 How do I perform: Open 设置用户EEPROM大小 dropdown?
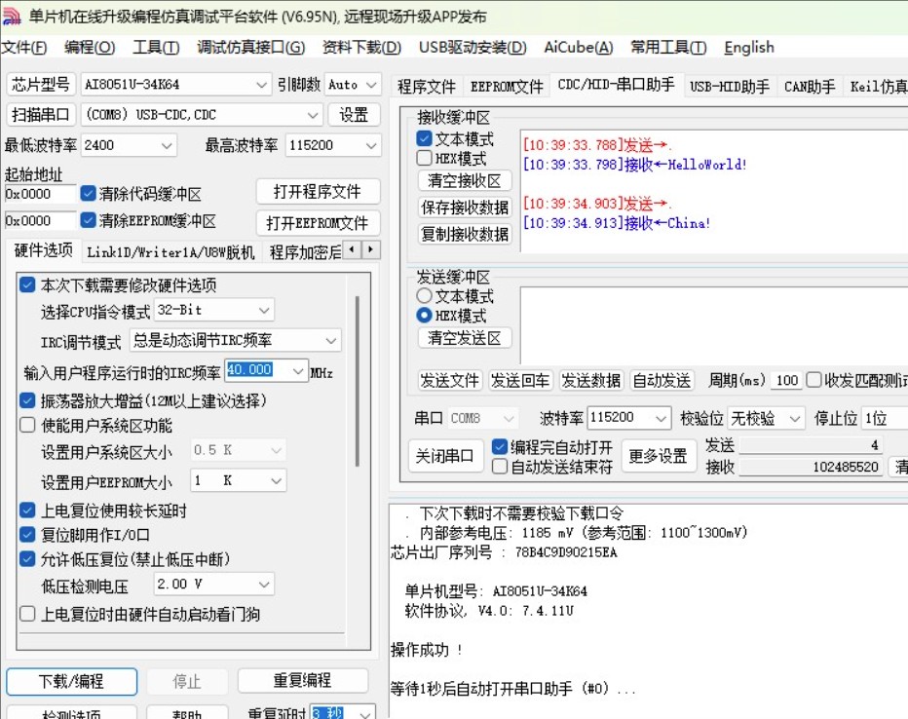[x=239, y=480]
